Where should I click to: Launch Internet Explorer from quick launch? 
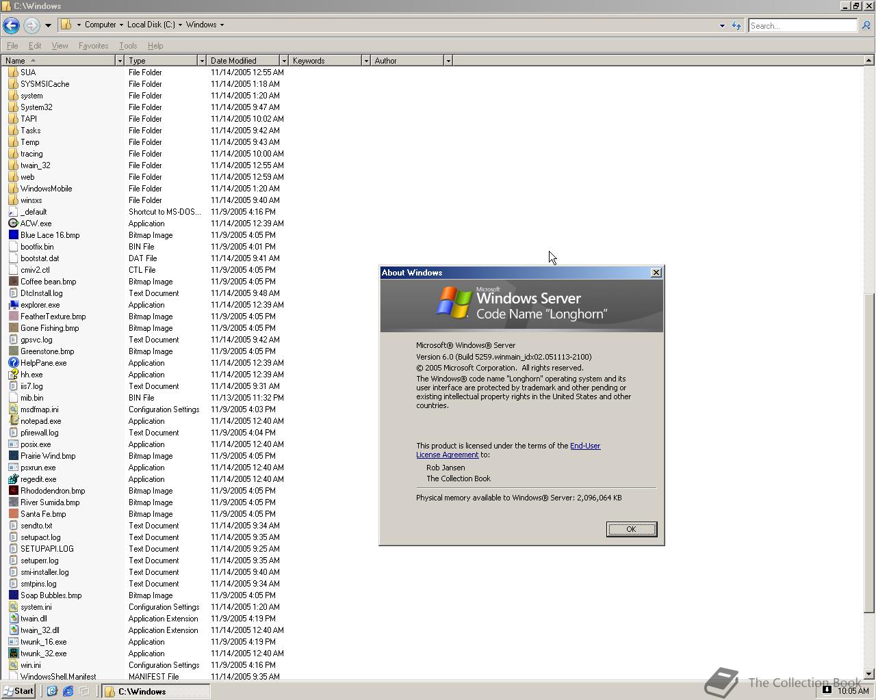(68, 691)
